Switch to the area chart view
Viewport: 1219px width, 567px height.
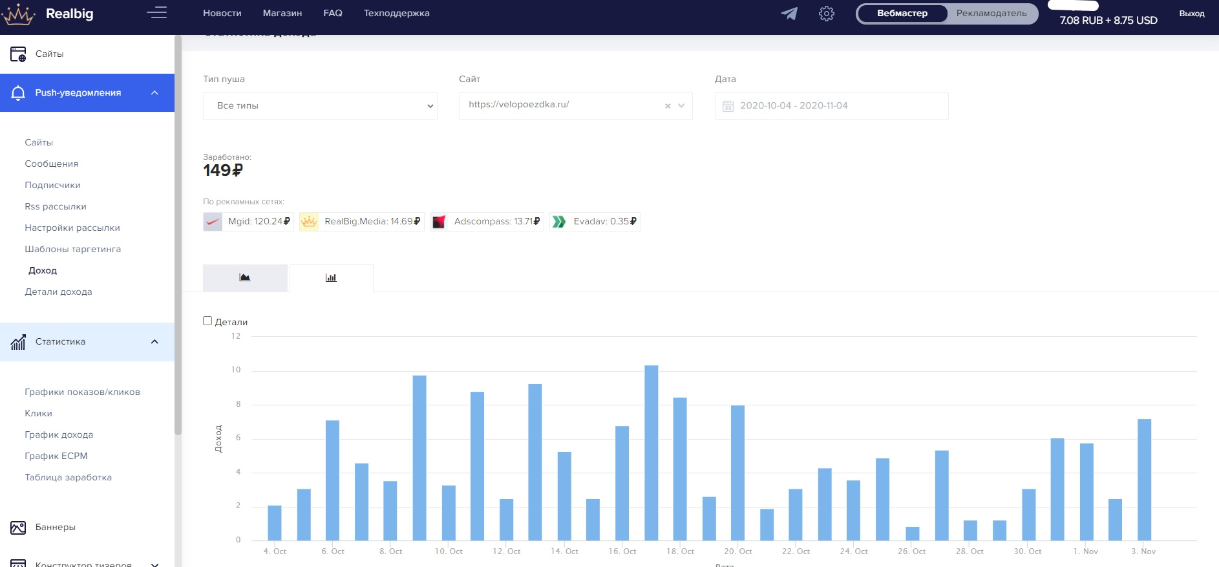[245, 278]
